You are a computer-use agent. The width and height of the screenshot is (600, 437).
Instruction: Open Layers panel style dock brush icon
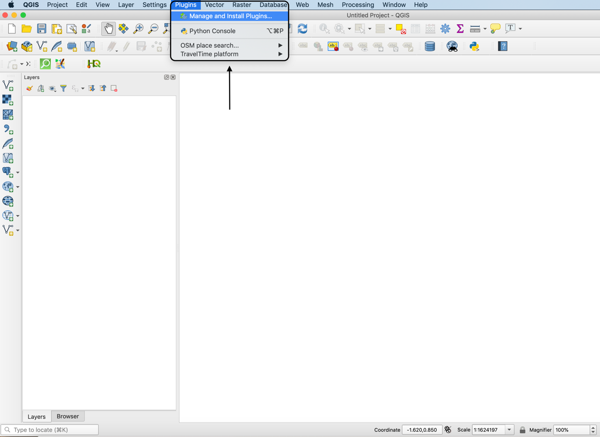coord(29,88)
